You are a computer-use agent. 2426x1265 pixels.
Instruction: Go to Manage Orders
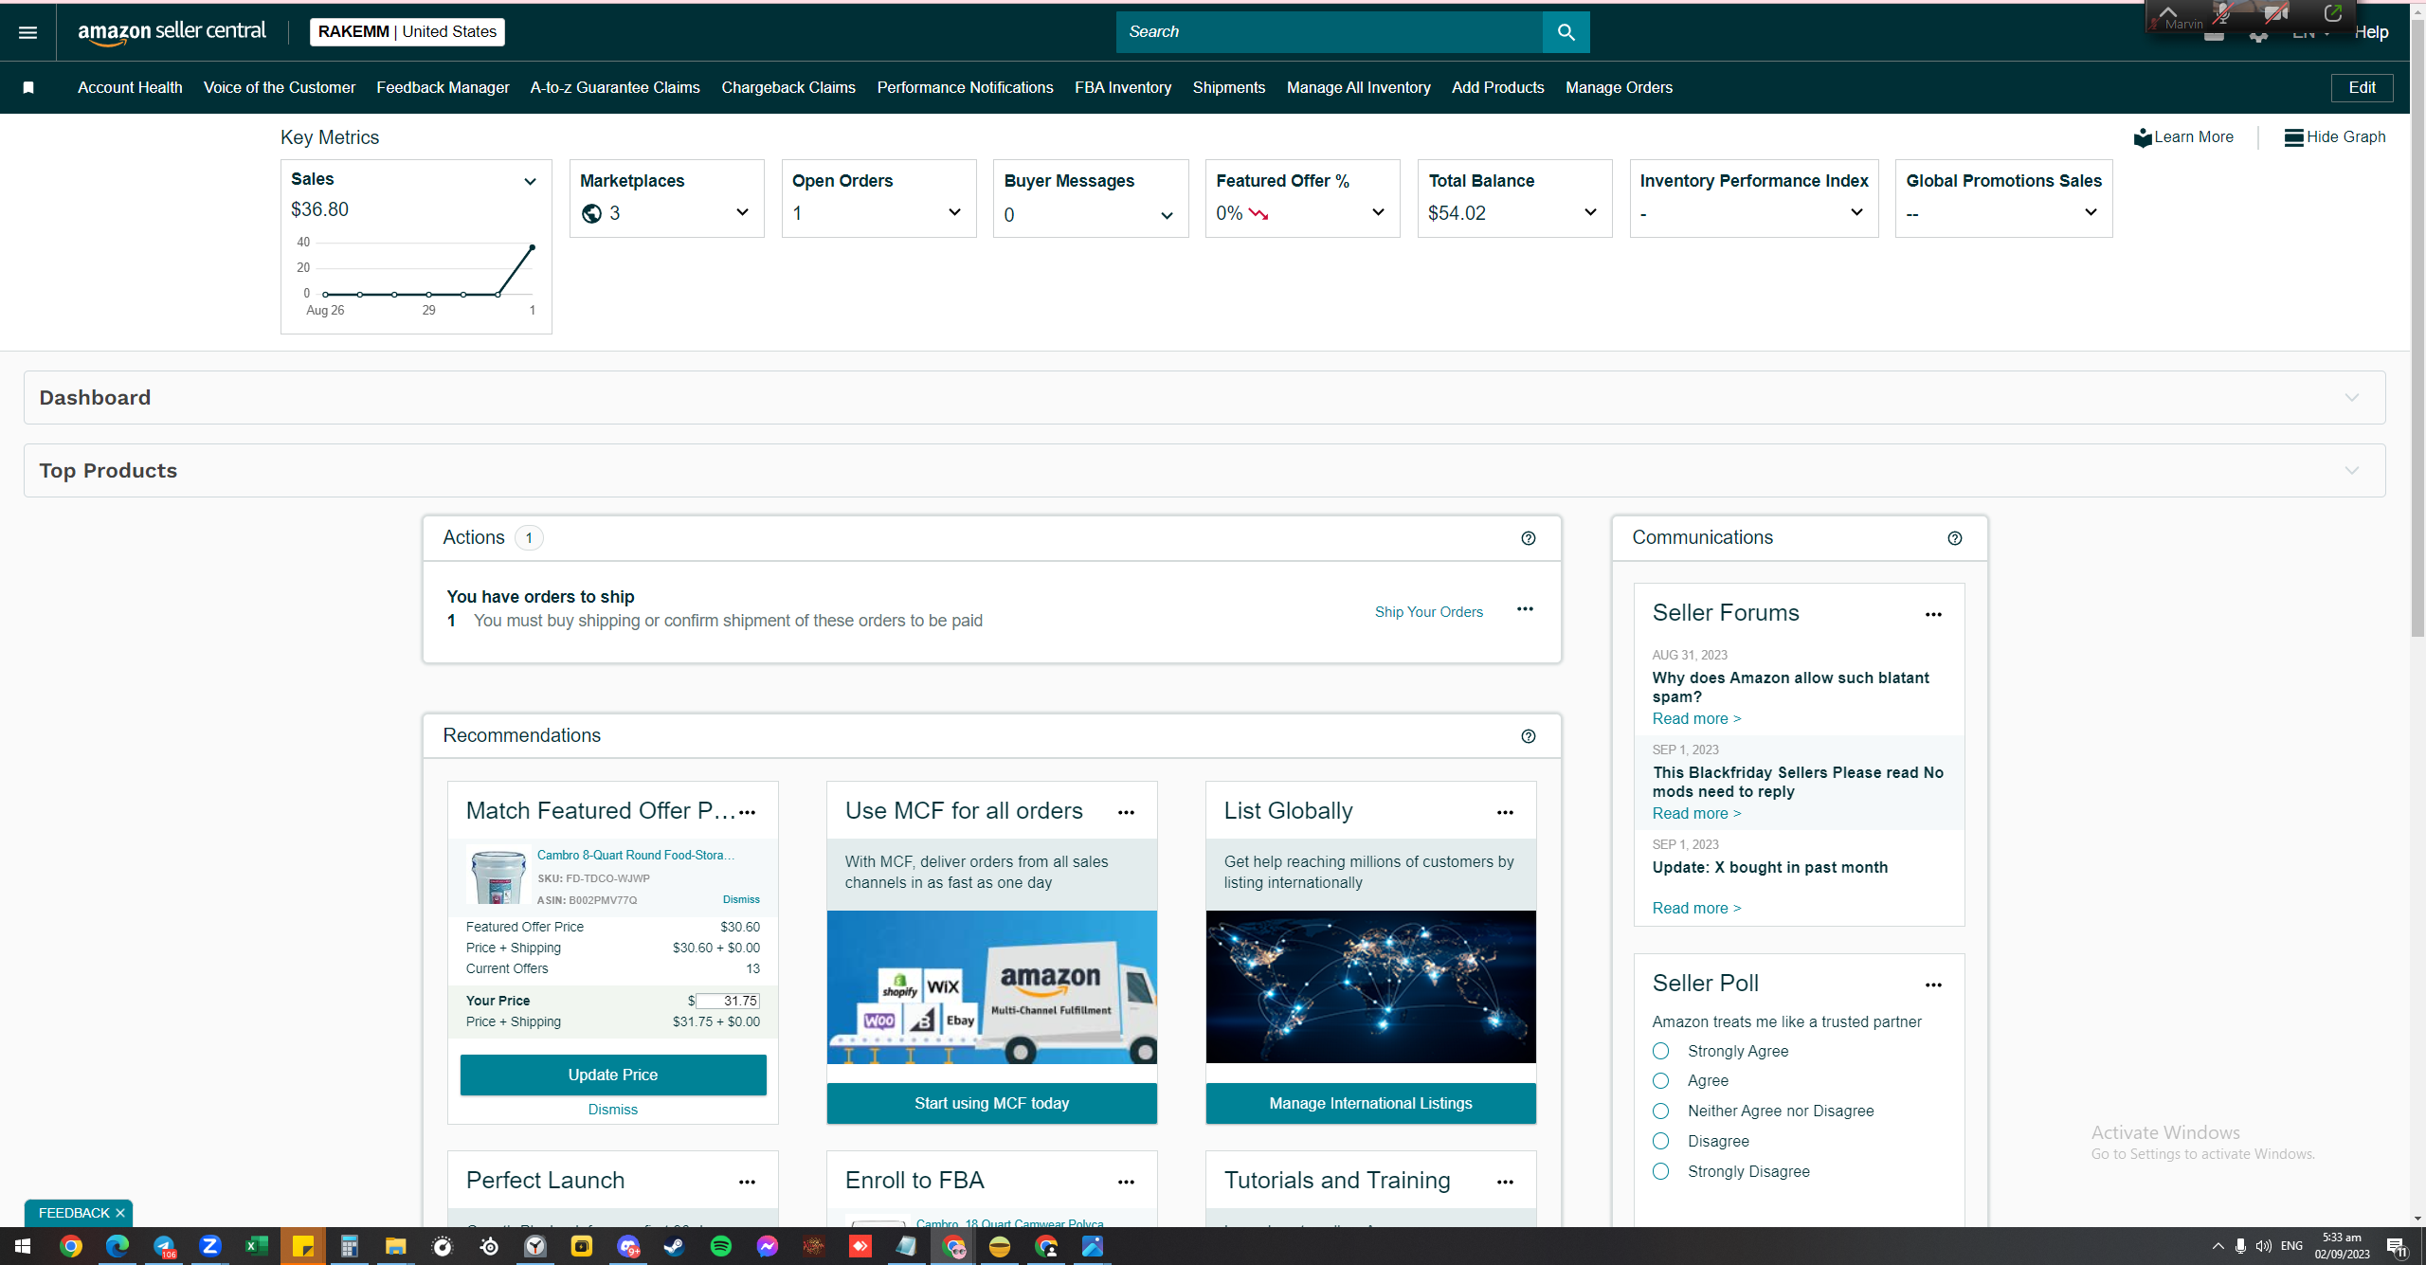1619,87
